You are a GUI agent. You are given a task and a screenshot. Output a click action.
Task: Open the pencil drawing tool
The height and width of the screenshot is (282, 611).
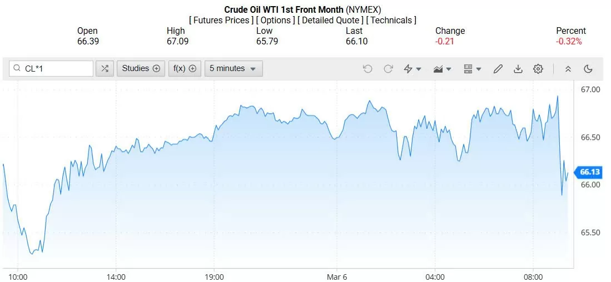click(498, 69)
